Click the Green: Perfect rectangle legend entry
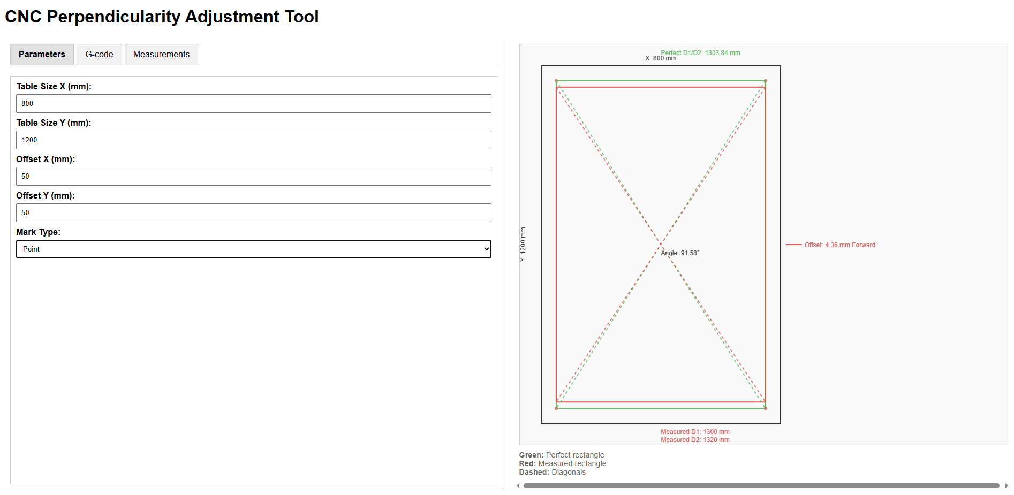This screenshot has width=1014, height=495. (561, 455)
